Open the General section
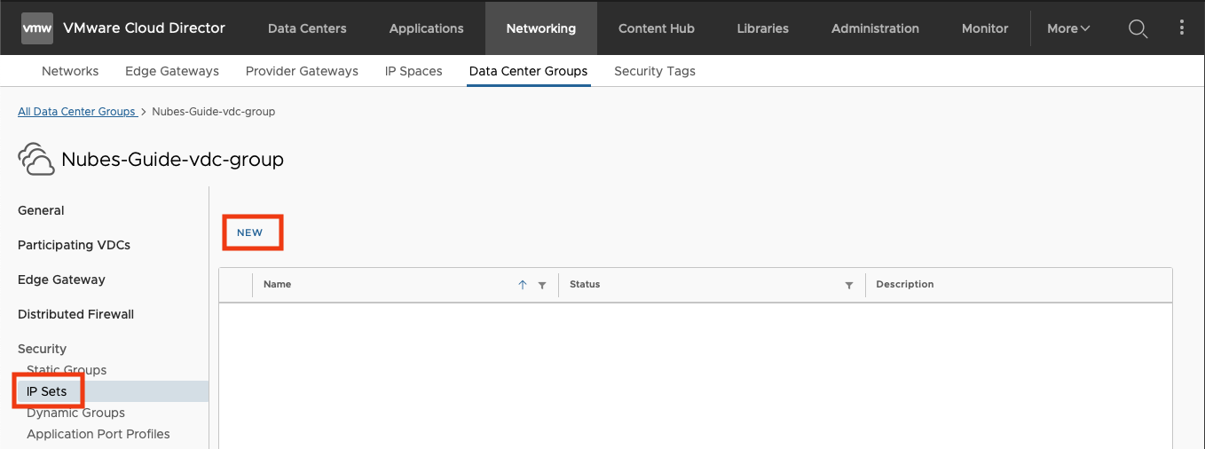Viewport: 1205px width, 449px height. 41,210
